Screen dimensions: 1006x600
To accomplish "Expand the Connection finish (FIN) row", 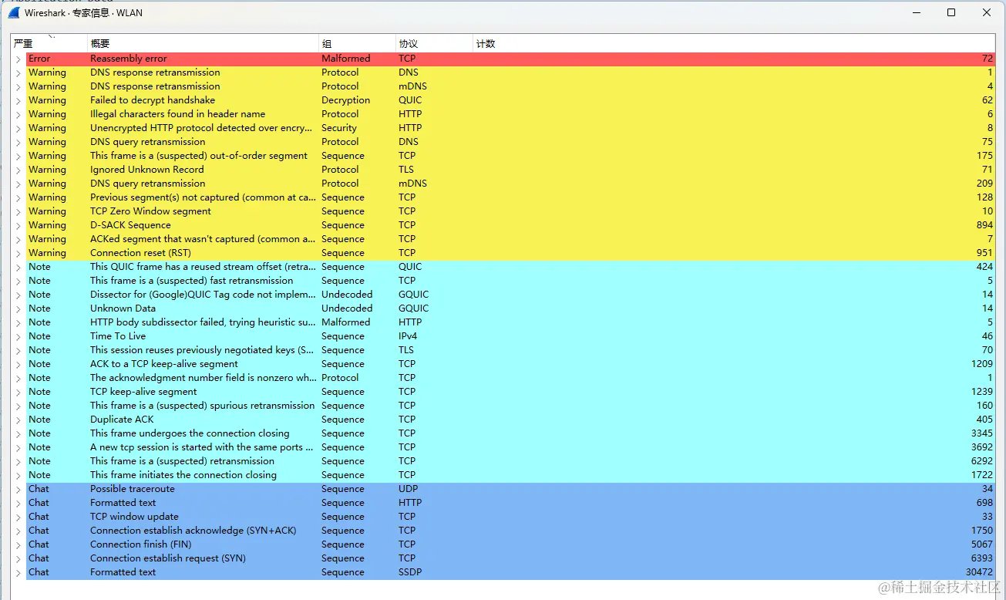I will [18, 544].
